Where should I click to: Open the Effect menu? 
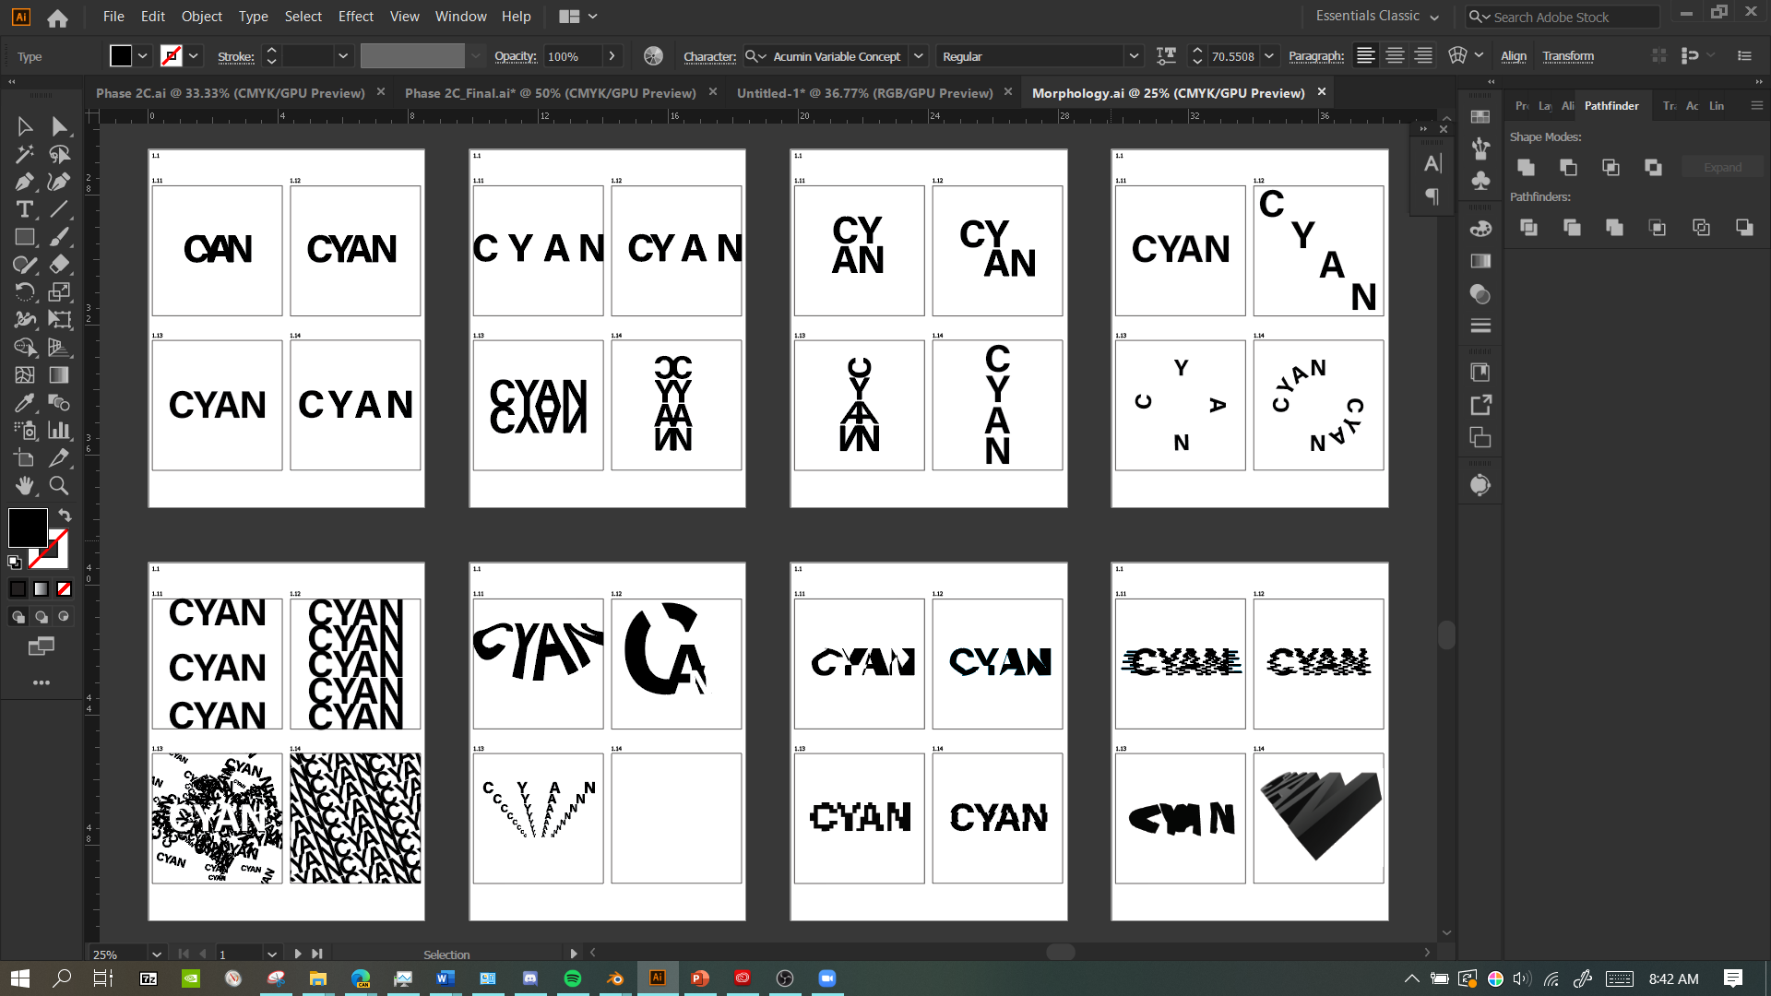coord(355,17)
